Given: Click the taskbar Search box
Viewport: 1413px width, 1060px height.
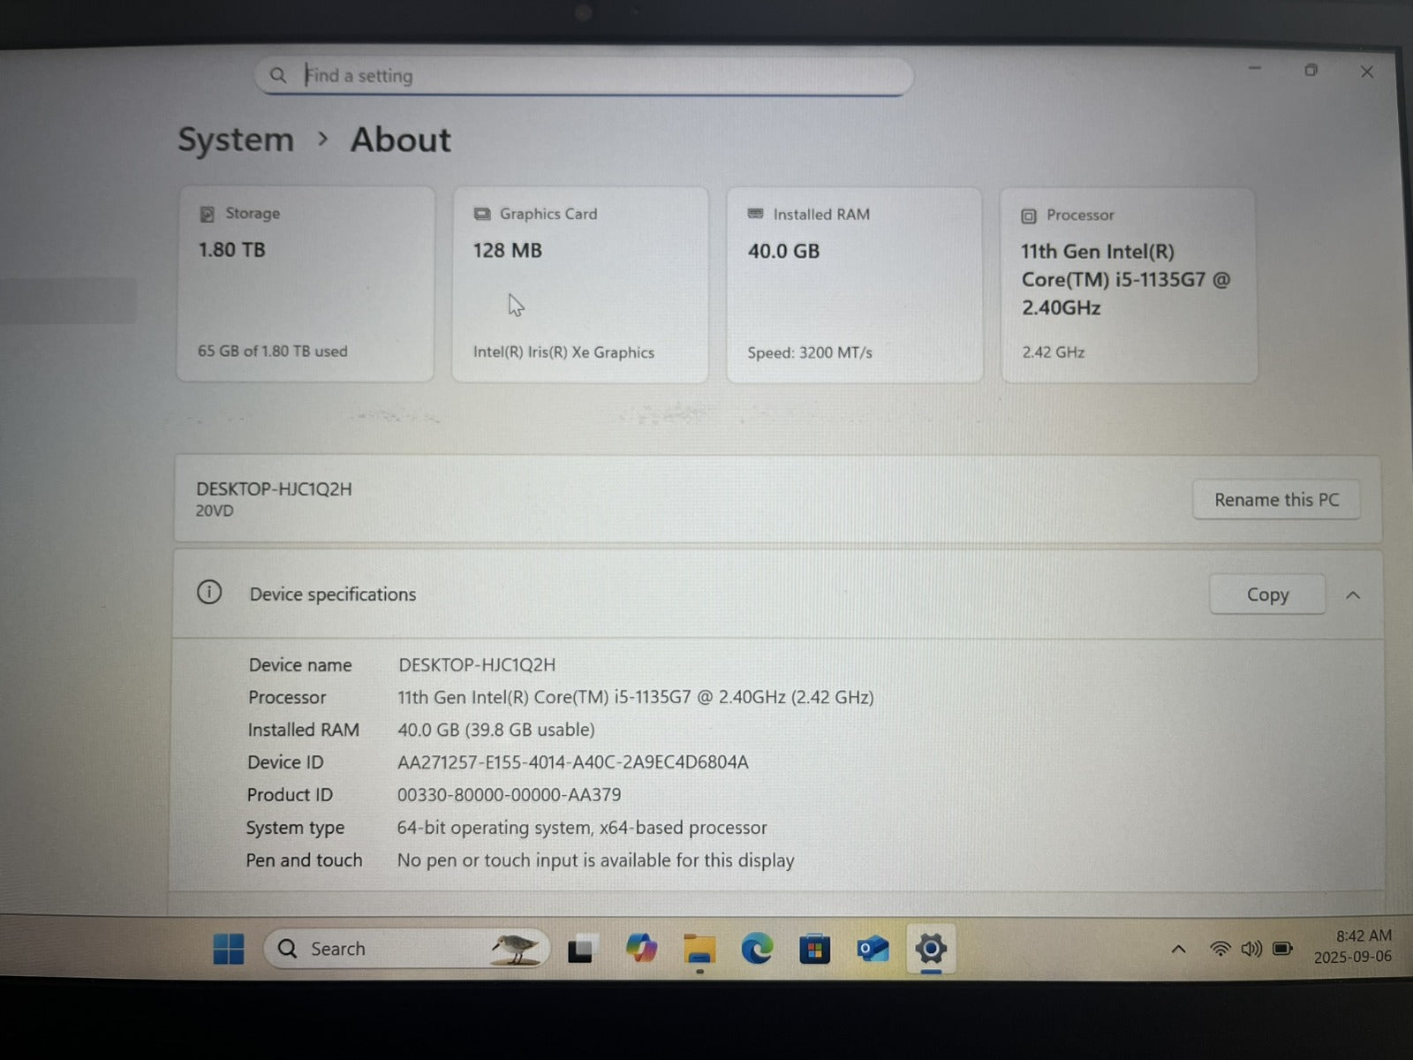Looking at the screenshot, I should pos(406,949).
